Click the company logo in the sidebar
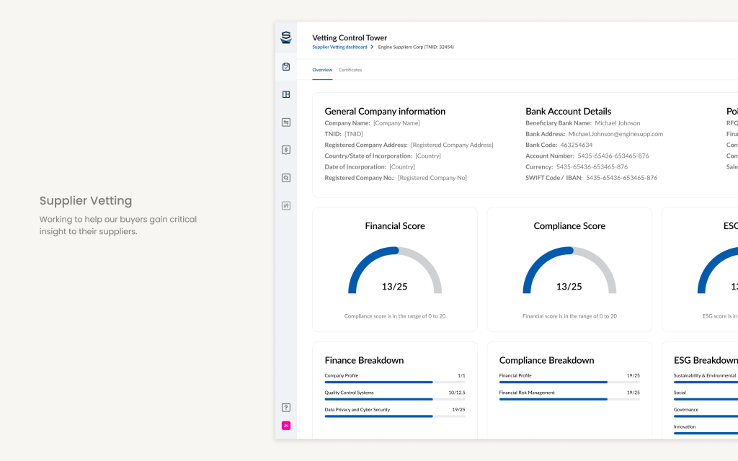Viewport: 738px width, 461px height. pyautogui.click(x=286, y=37)
